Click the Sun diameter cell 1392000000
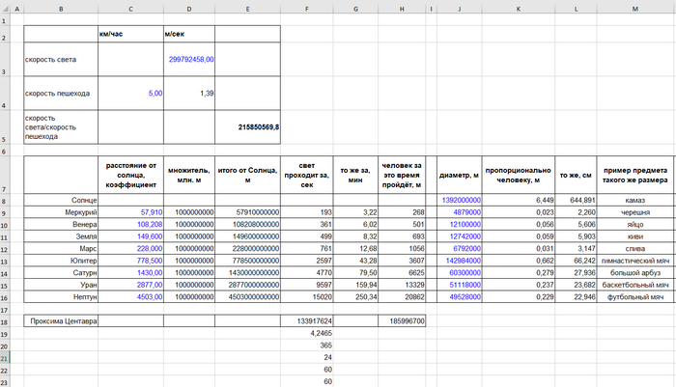 pyautogui.click(x=469, y=200)
